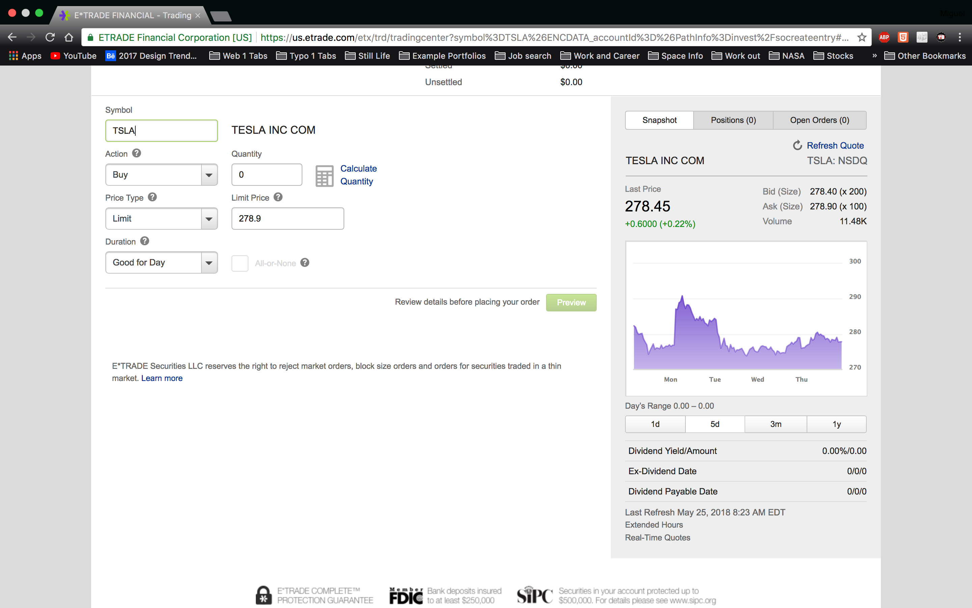The height and width of the screenshot is (608, 972).
Task: Click the Extended Hours text
Action: pos(654,525)
